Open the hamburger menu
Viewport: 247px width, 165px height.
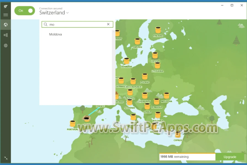coord(6,15)
